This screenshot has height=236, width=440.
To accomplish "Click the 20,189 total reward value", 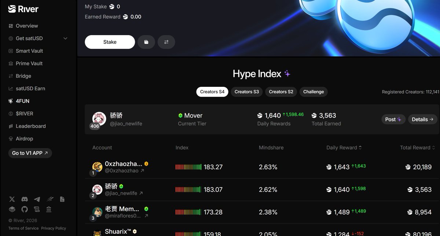I will [422, 167].
